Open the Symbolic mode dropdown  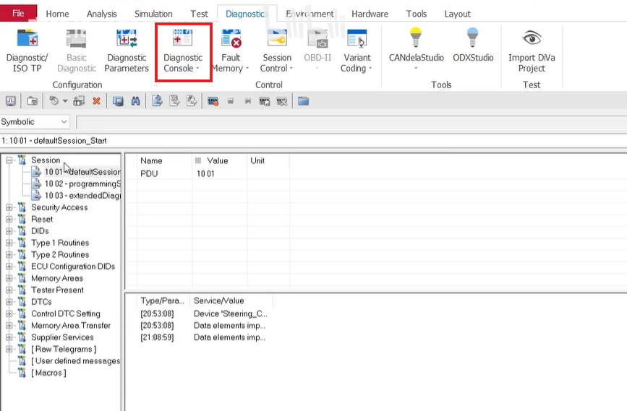35,122
